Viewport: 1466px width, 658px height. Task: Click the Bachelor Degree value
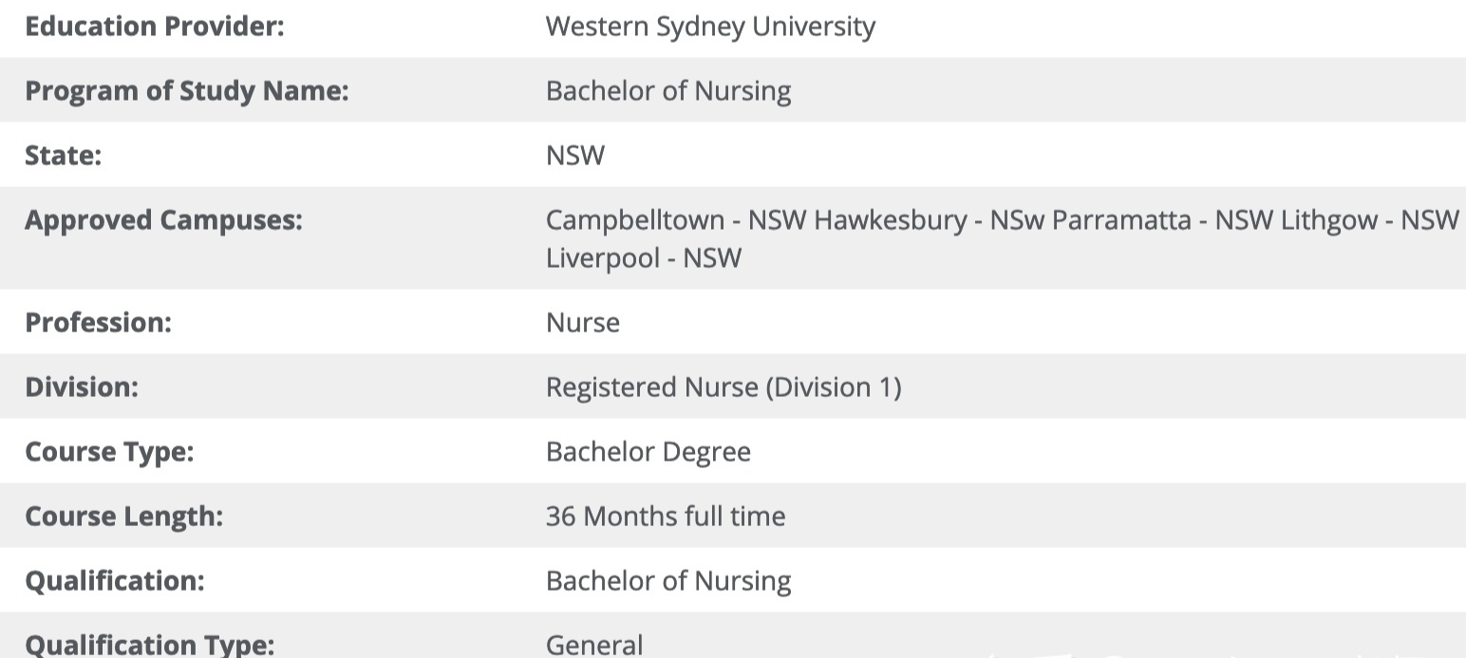click(x=648, y=452)
